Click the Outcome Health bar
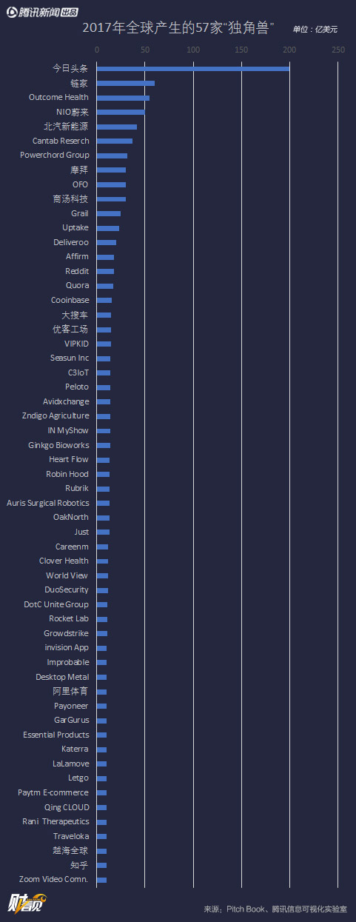This screenshot has height=922, width=356. (x=123, y=98)
